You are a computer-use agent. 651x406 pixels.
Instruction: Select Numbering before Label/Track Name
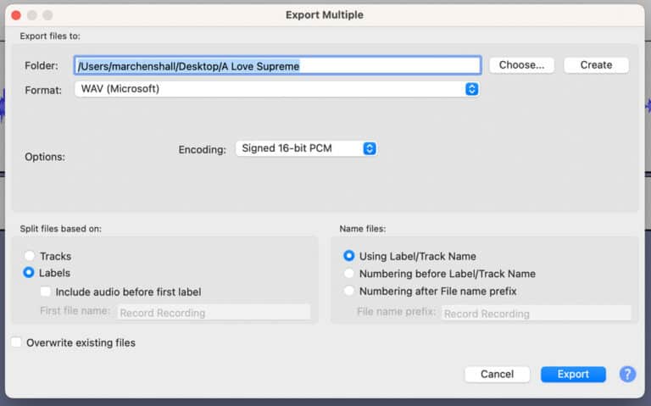pyautogui.click(x=349, y=274)
